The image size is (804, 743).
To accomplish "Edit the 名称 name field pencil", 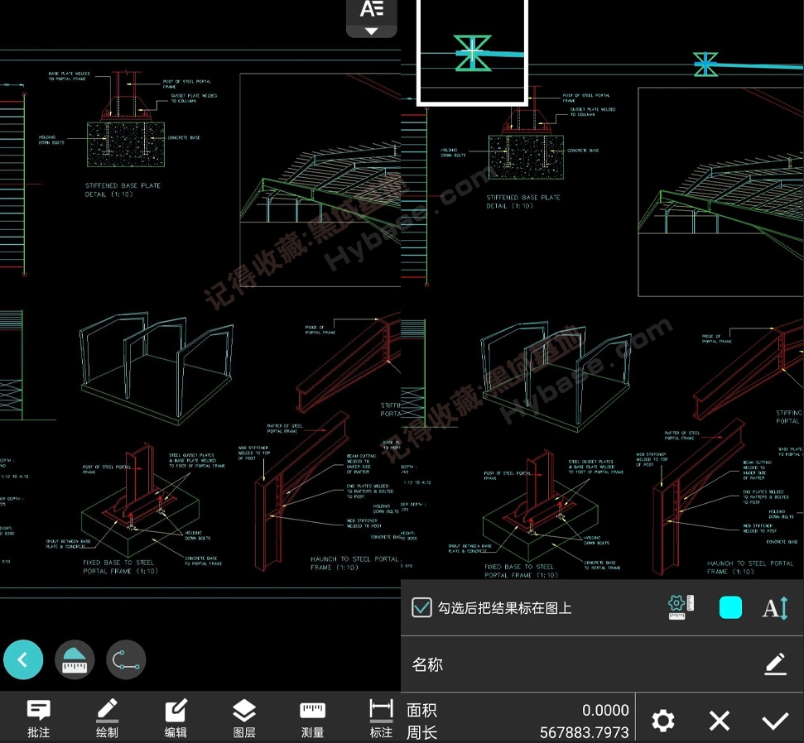I will [x=776, y=664].
